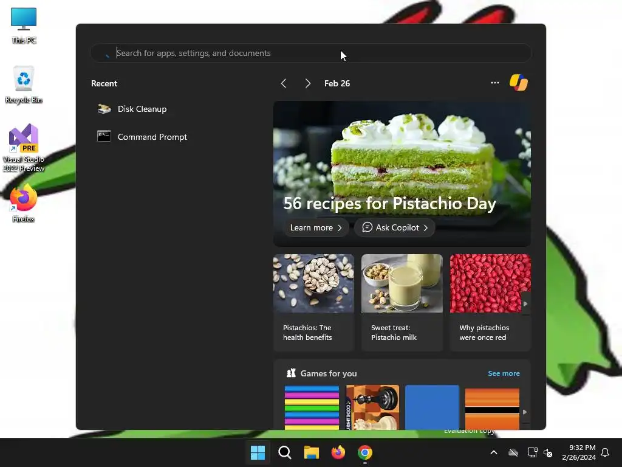
Task: Click the cloud sync tray icon
Action: (x=513, y=452)
